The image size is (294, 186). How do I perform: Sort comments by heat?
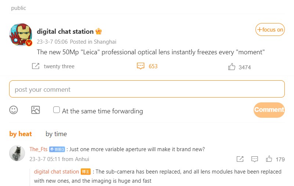tap(21, 134)
